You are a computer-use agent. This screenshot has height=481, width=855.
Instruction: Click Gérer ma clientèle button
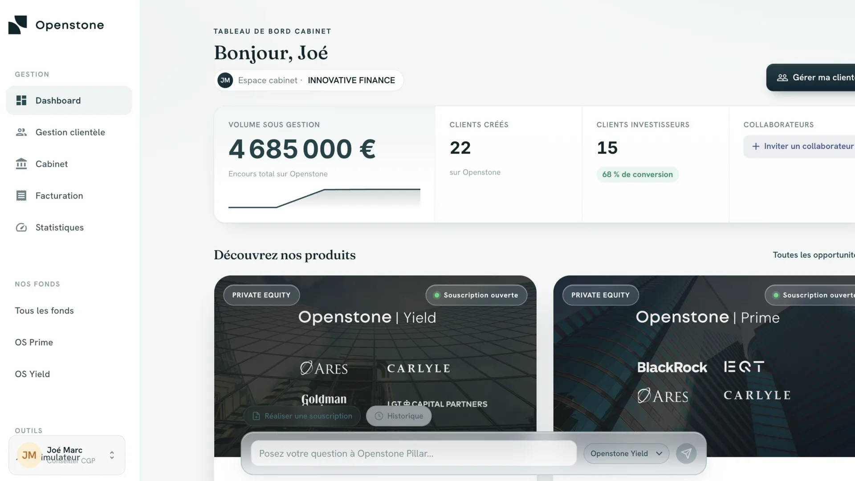pos(810,77)
